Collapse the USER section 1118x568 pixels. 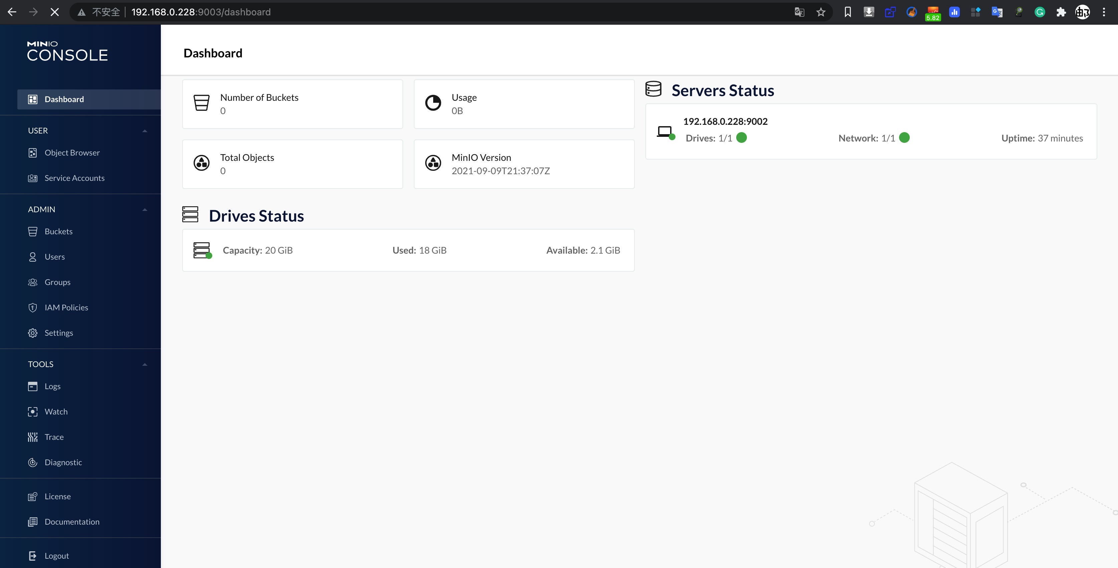[x=144, y=130]
